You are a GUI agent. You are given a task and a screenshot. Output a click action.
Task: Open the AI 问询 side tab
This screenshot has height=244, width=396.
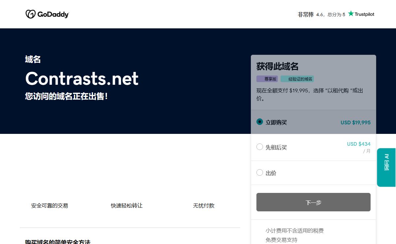(x=386, y=167)
